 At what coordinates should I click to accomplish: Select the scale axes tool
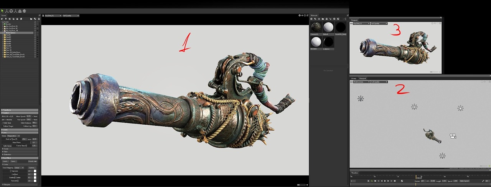click(15, 11)
